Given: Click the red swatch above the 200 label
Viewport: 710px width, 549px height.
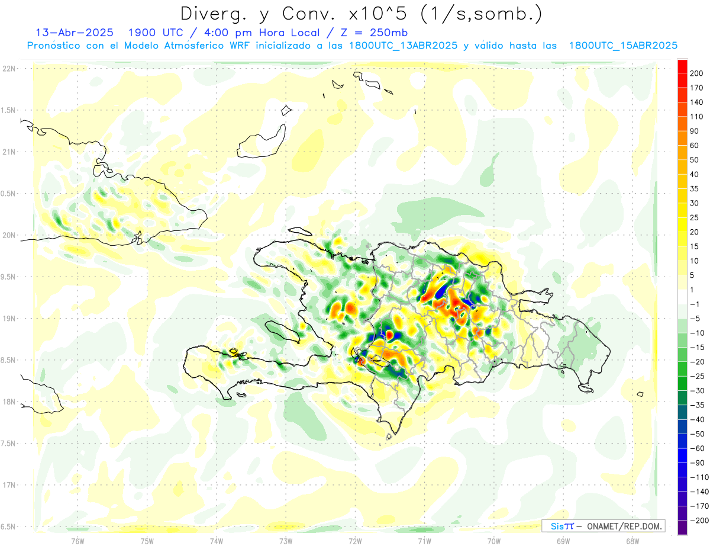Looking at the screenshot, I should (x=682, y=66).
